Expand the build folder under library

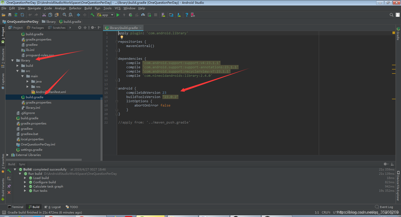[x=17, y=66]
